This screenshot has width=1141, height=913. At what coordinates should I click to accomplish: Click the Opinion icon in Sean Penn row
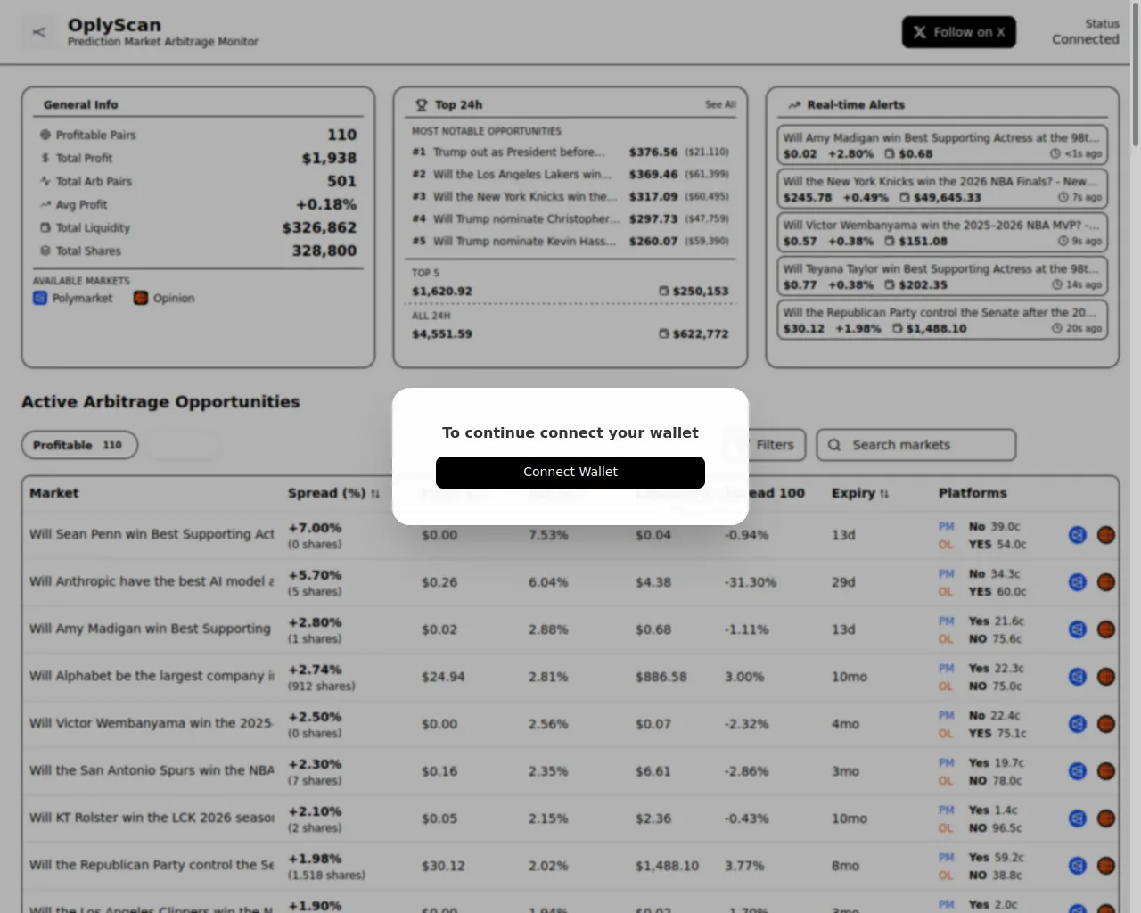[1106, 535]
